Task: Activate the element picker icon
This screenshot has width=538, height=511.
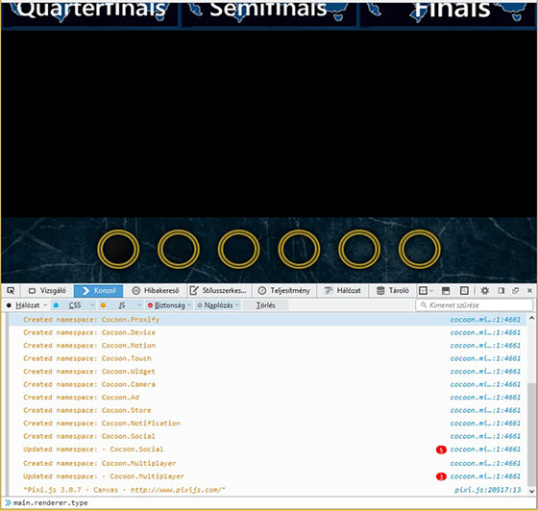Action: 11,290
